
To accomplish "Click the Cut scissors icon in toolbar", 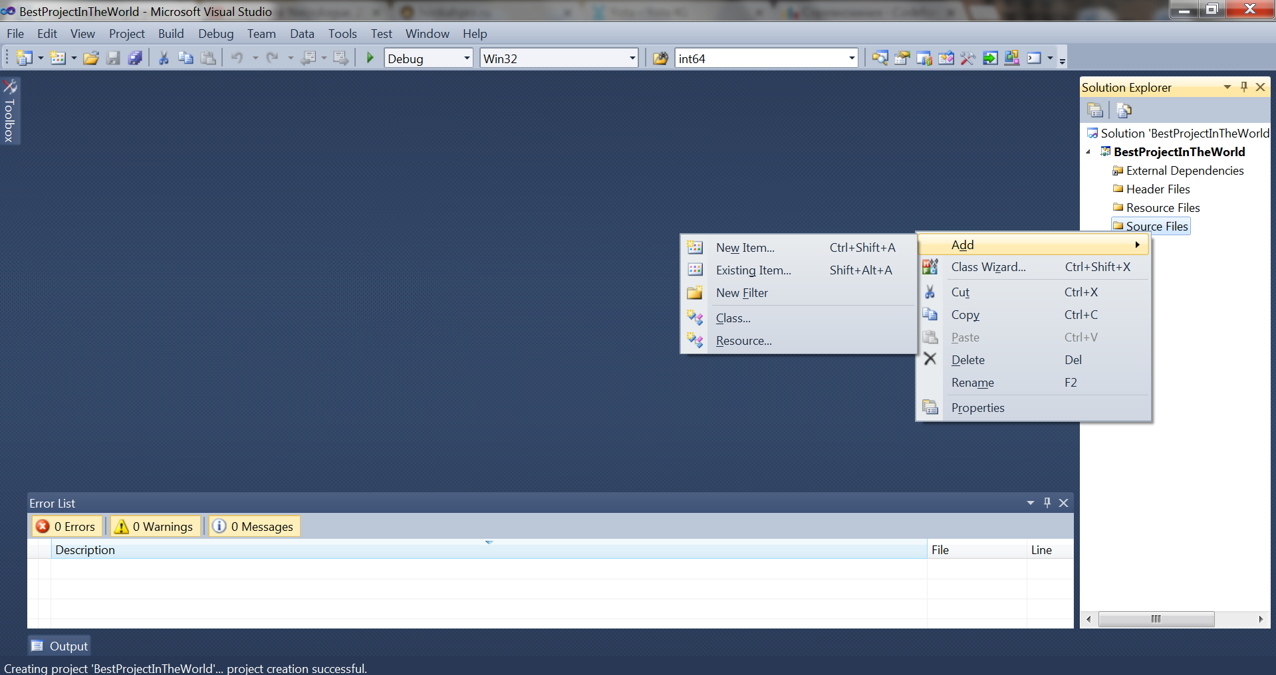I will point(164,58).
